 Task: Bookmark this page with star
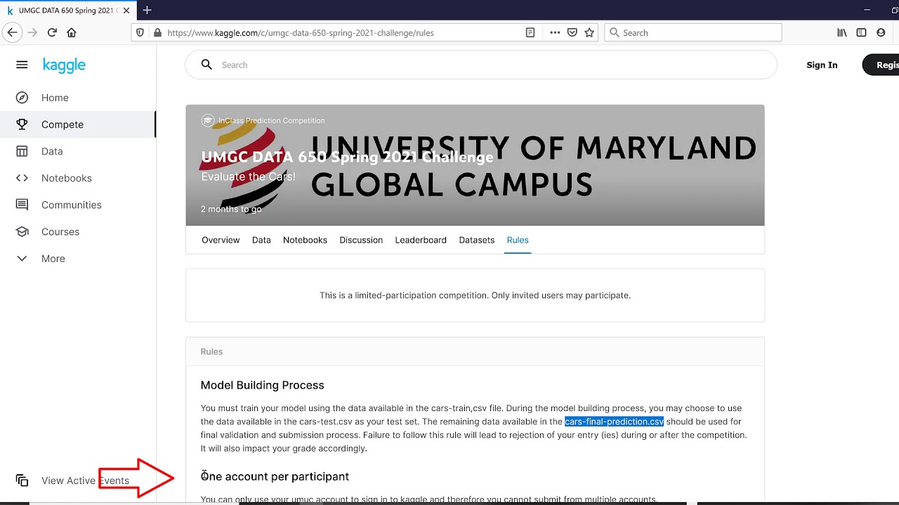coord(589,32)
